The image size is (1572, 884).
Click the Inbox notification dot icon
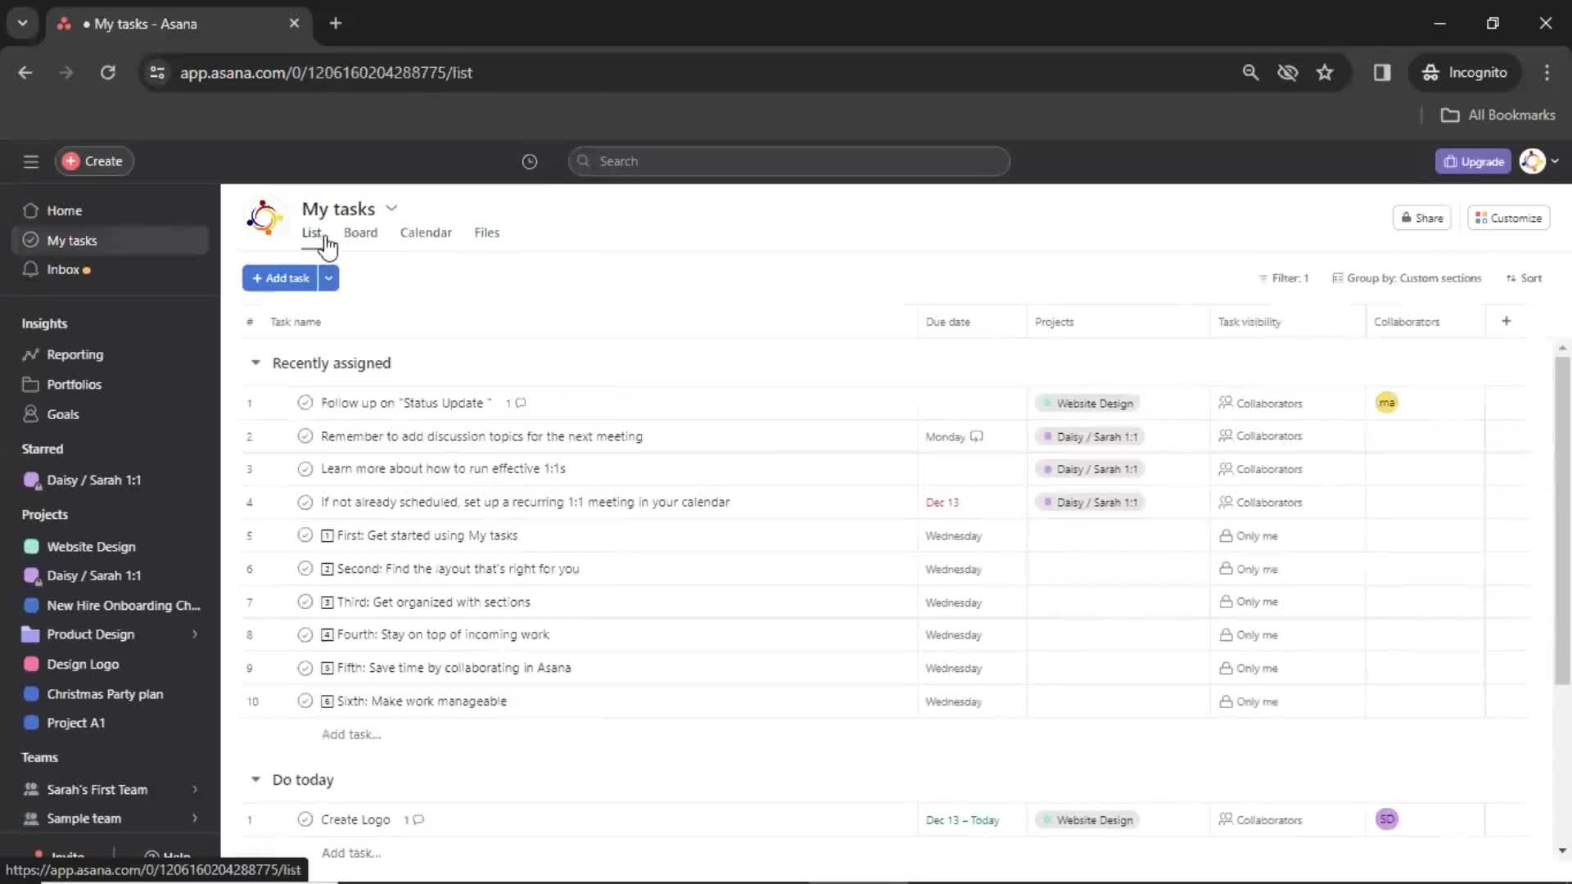(88, 268)
